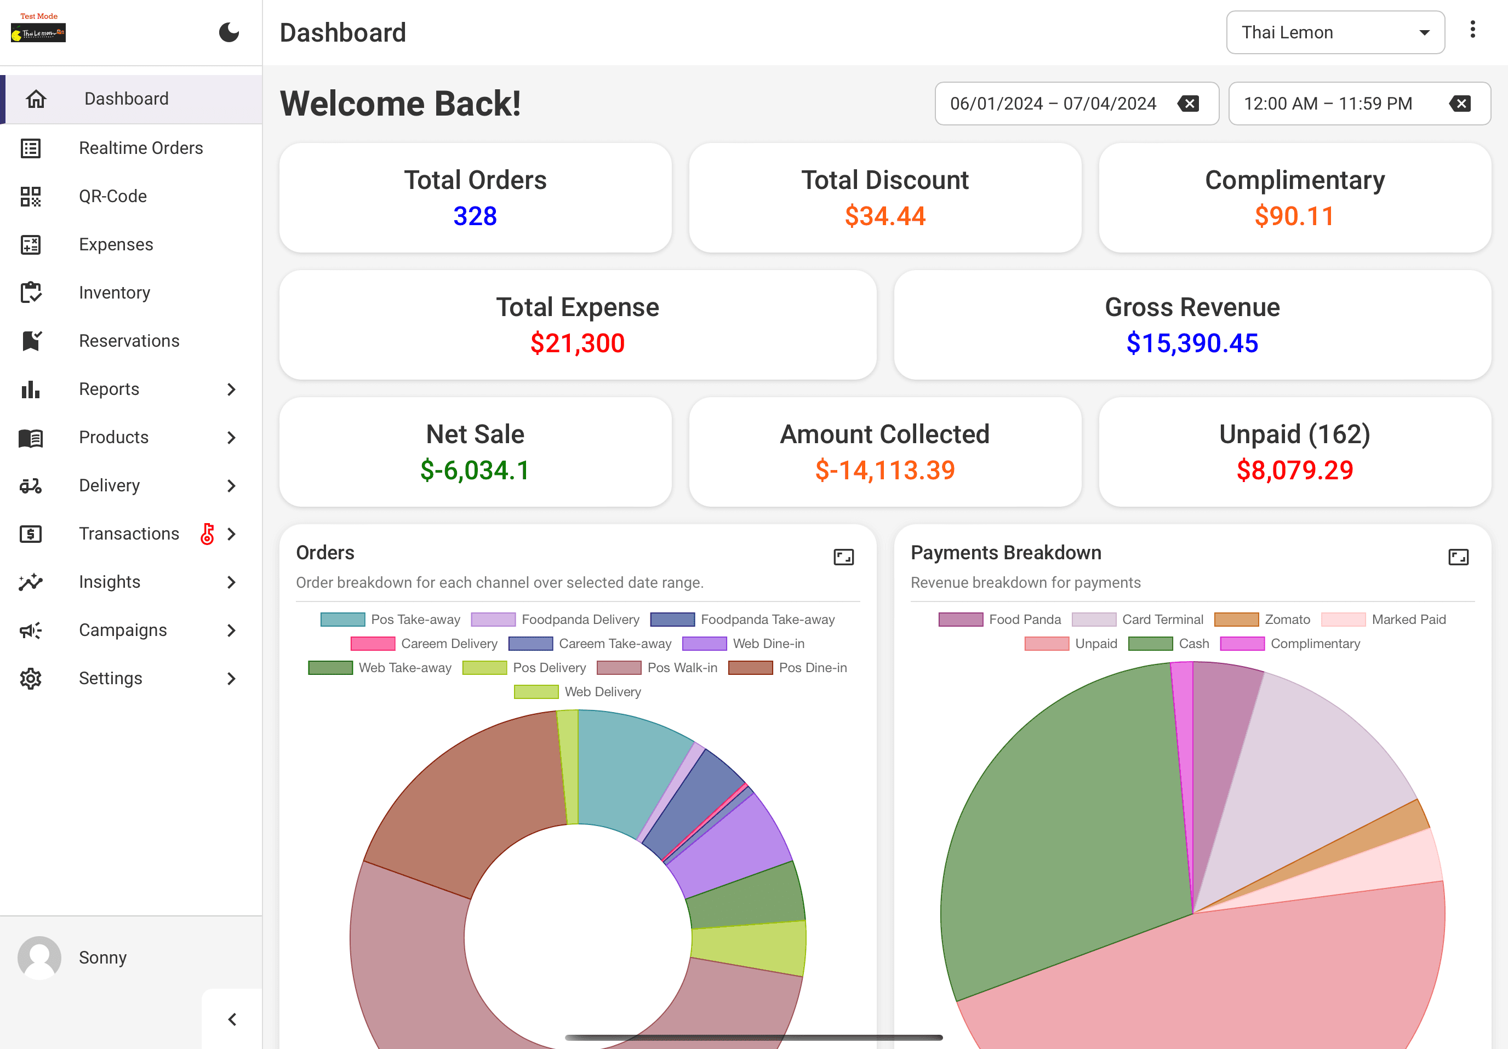Click the Campaigns megaphone icon
The width and height of the screenshot is (1508, 1049).
pyautogui.click(x=31, y=630)
